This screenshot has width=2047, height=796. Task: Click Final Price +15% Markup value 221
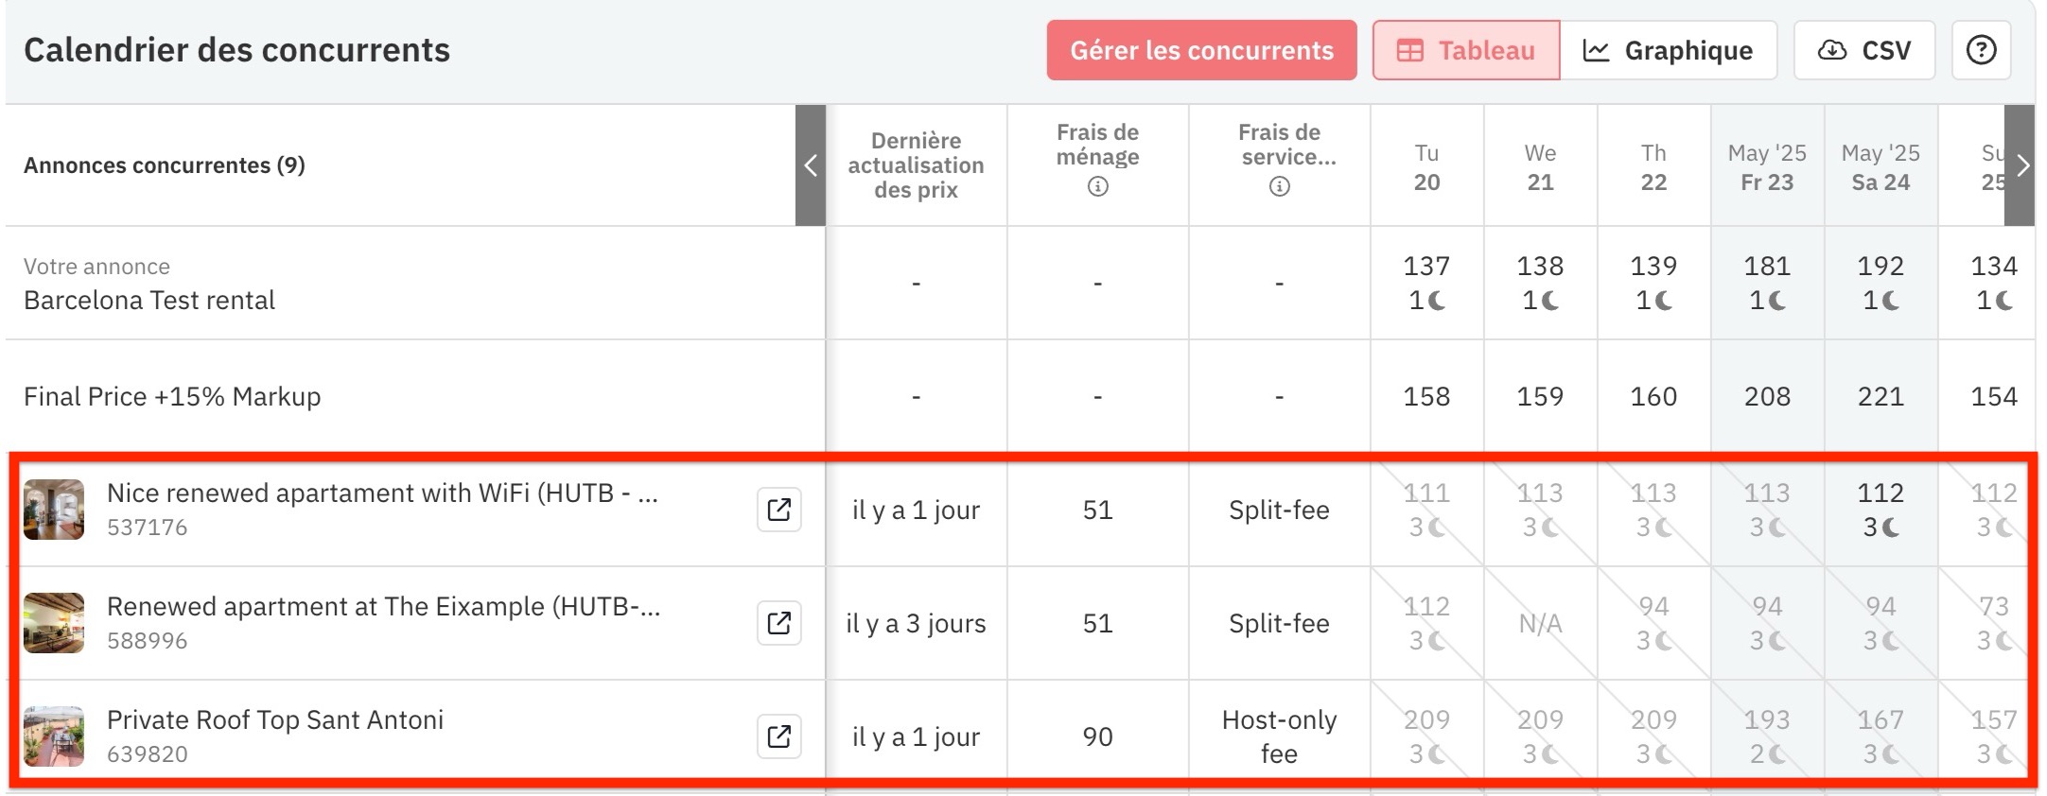1881,396
